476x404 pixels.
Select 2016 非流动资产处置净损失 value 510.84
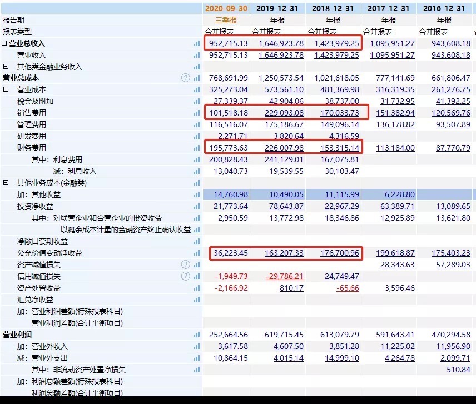point(458,370)
